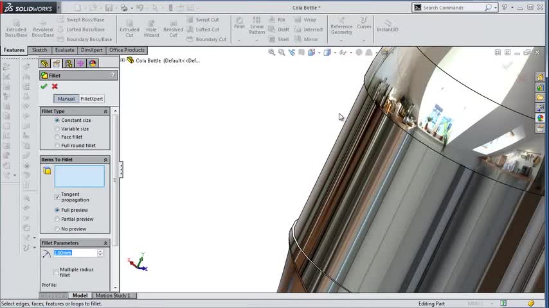Select Variable size fillet type
549x308 pixels.
[57, 129]
